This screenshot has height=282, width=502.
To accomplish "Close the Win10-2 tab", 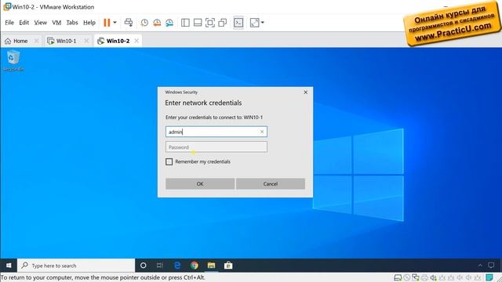I will tap(136, 41).
